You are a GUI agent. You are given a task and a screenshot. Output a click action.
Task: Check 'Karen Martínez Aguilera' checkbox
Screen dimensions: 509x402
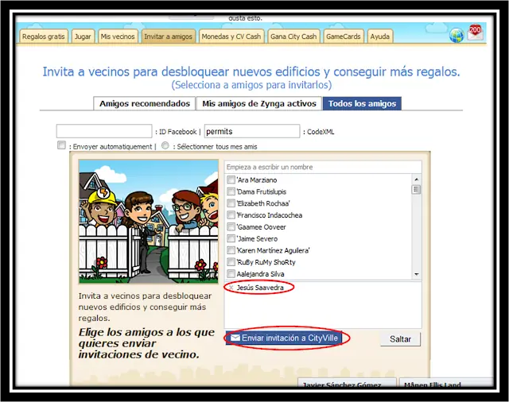pos(231,250)
